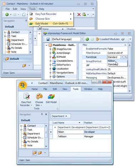135x166 pixels.
Task: Click FilterShortcut value Control+Alt+F
Action: click(117, 53)
